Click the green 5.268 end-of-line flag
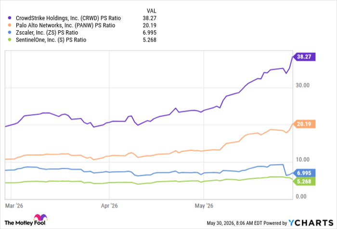 click(304, 181)
